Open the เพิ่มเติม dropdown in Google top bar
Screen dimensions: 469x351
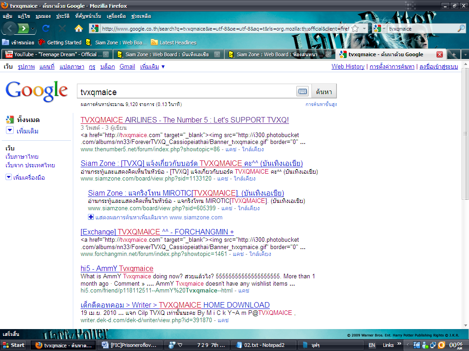coord(152,67)
